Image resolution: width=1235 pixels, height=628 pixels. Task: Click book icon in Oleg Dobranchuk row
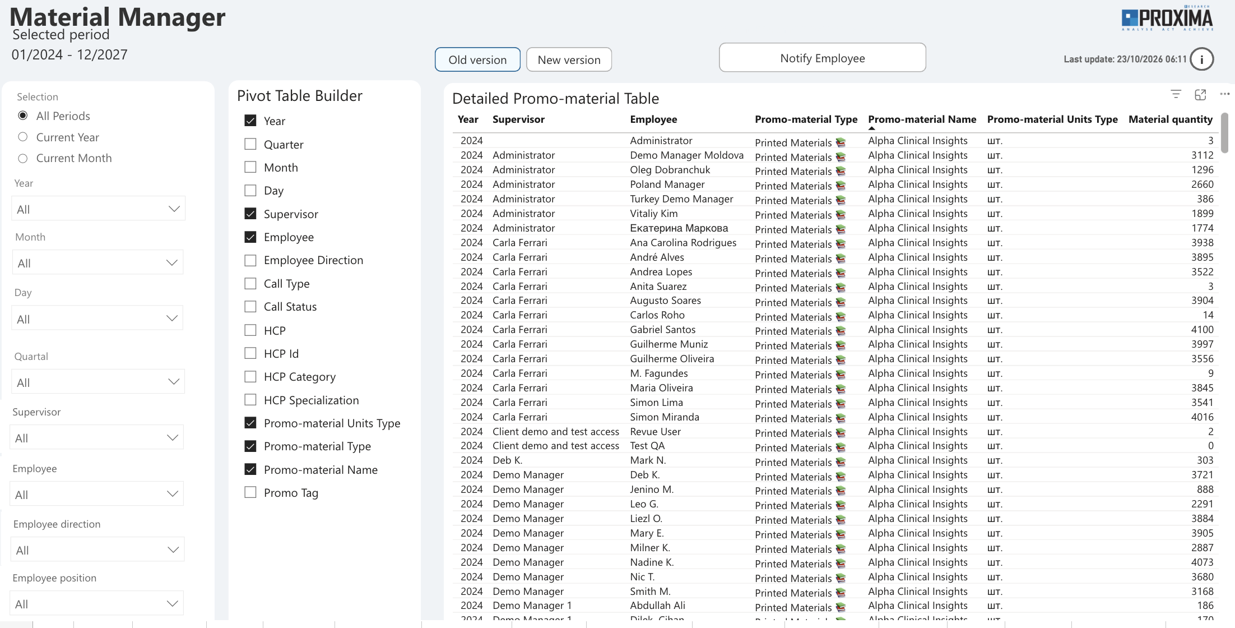click(841, 172)
